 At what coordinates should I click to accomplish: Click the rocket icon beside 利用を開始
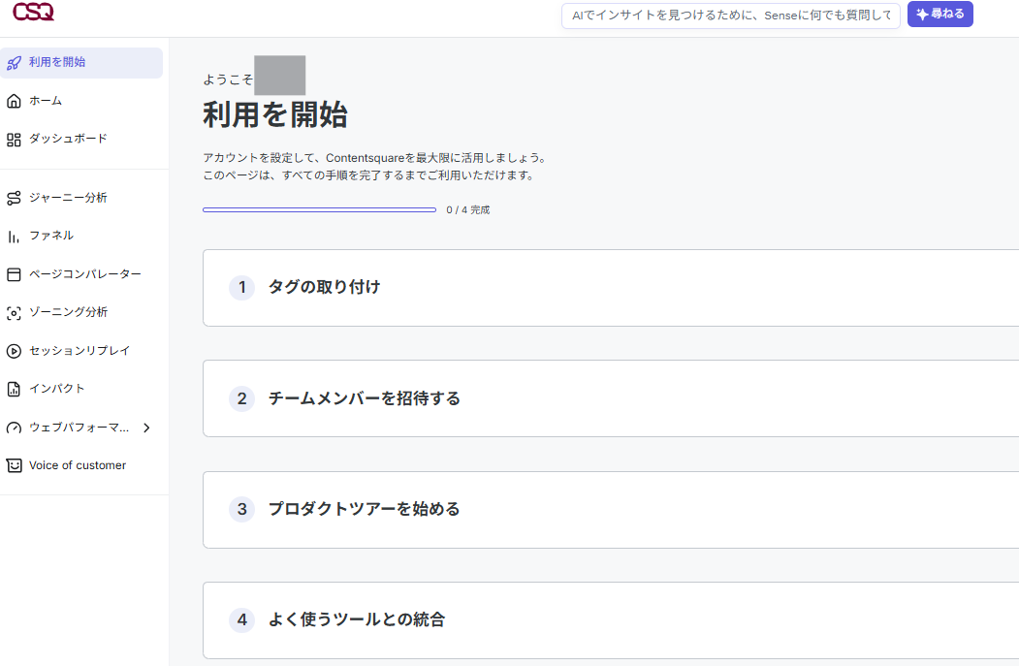pos(14,63)
